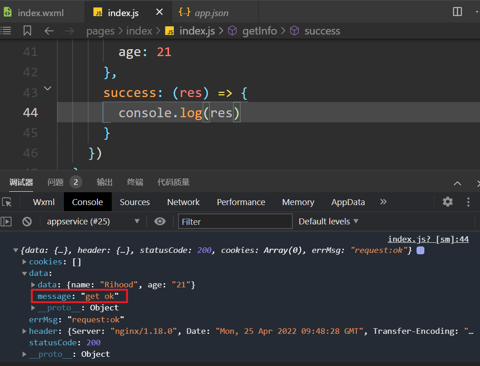The height and width of the screenshot is (366, 480).
Task: Activate the element inspect picker icon
Action: point(7,202)
